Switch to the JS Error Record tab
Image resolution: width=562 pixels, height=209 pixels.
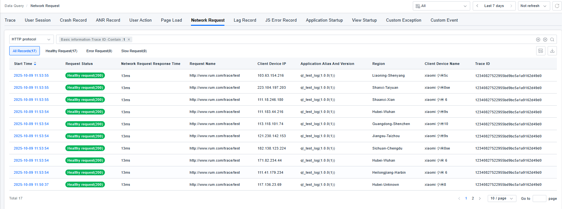(281, 20)
